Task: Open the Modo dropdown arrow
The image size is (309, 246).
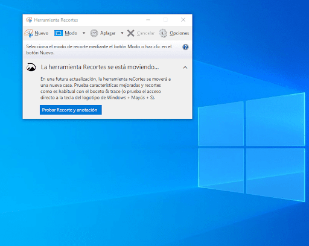Action: (x=84, y=33)
